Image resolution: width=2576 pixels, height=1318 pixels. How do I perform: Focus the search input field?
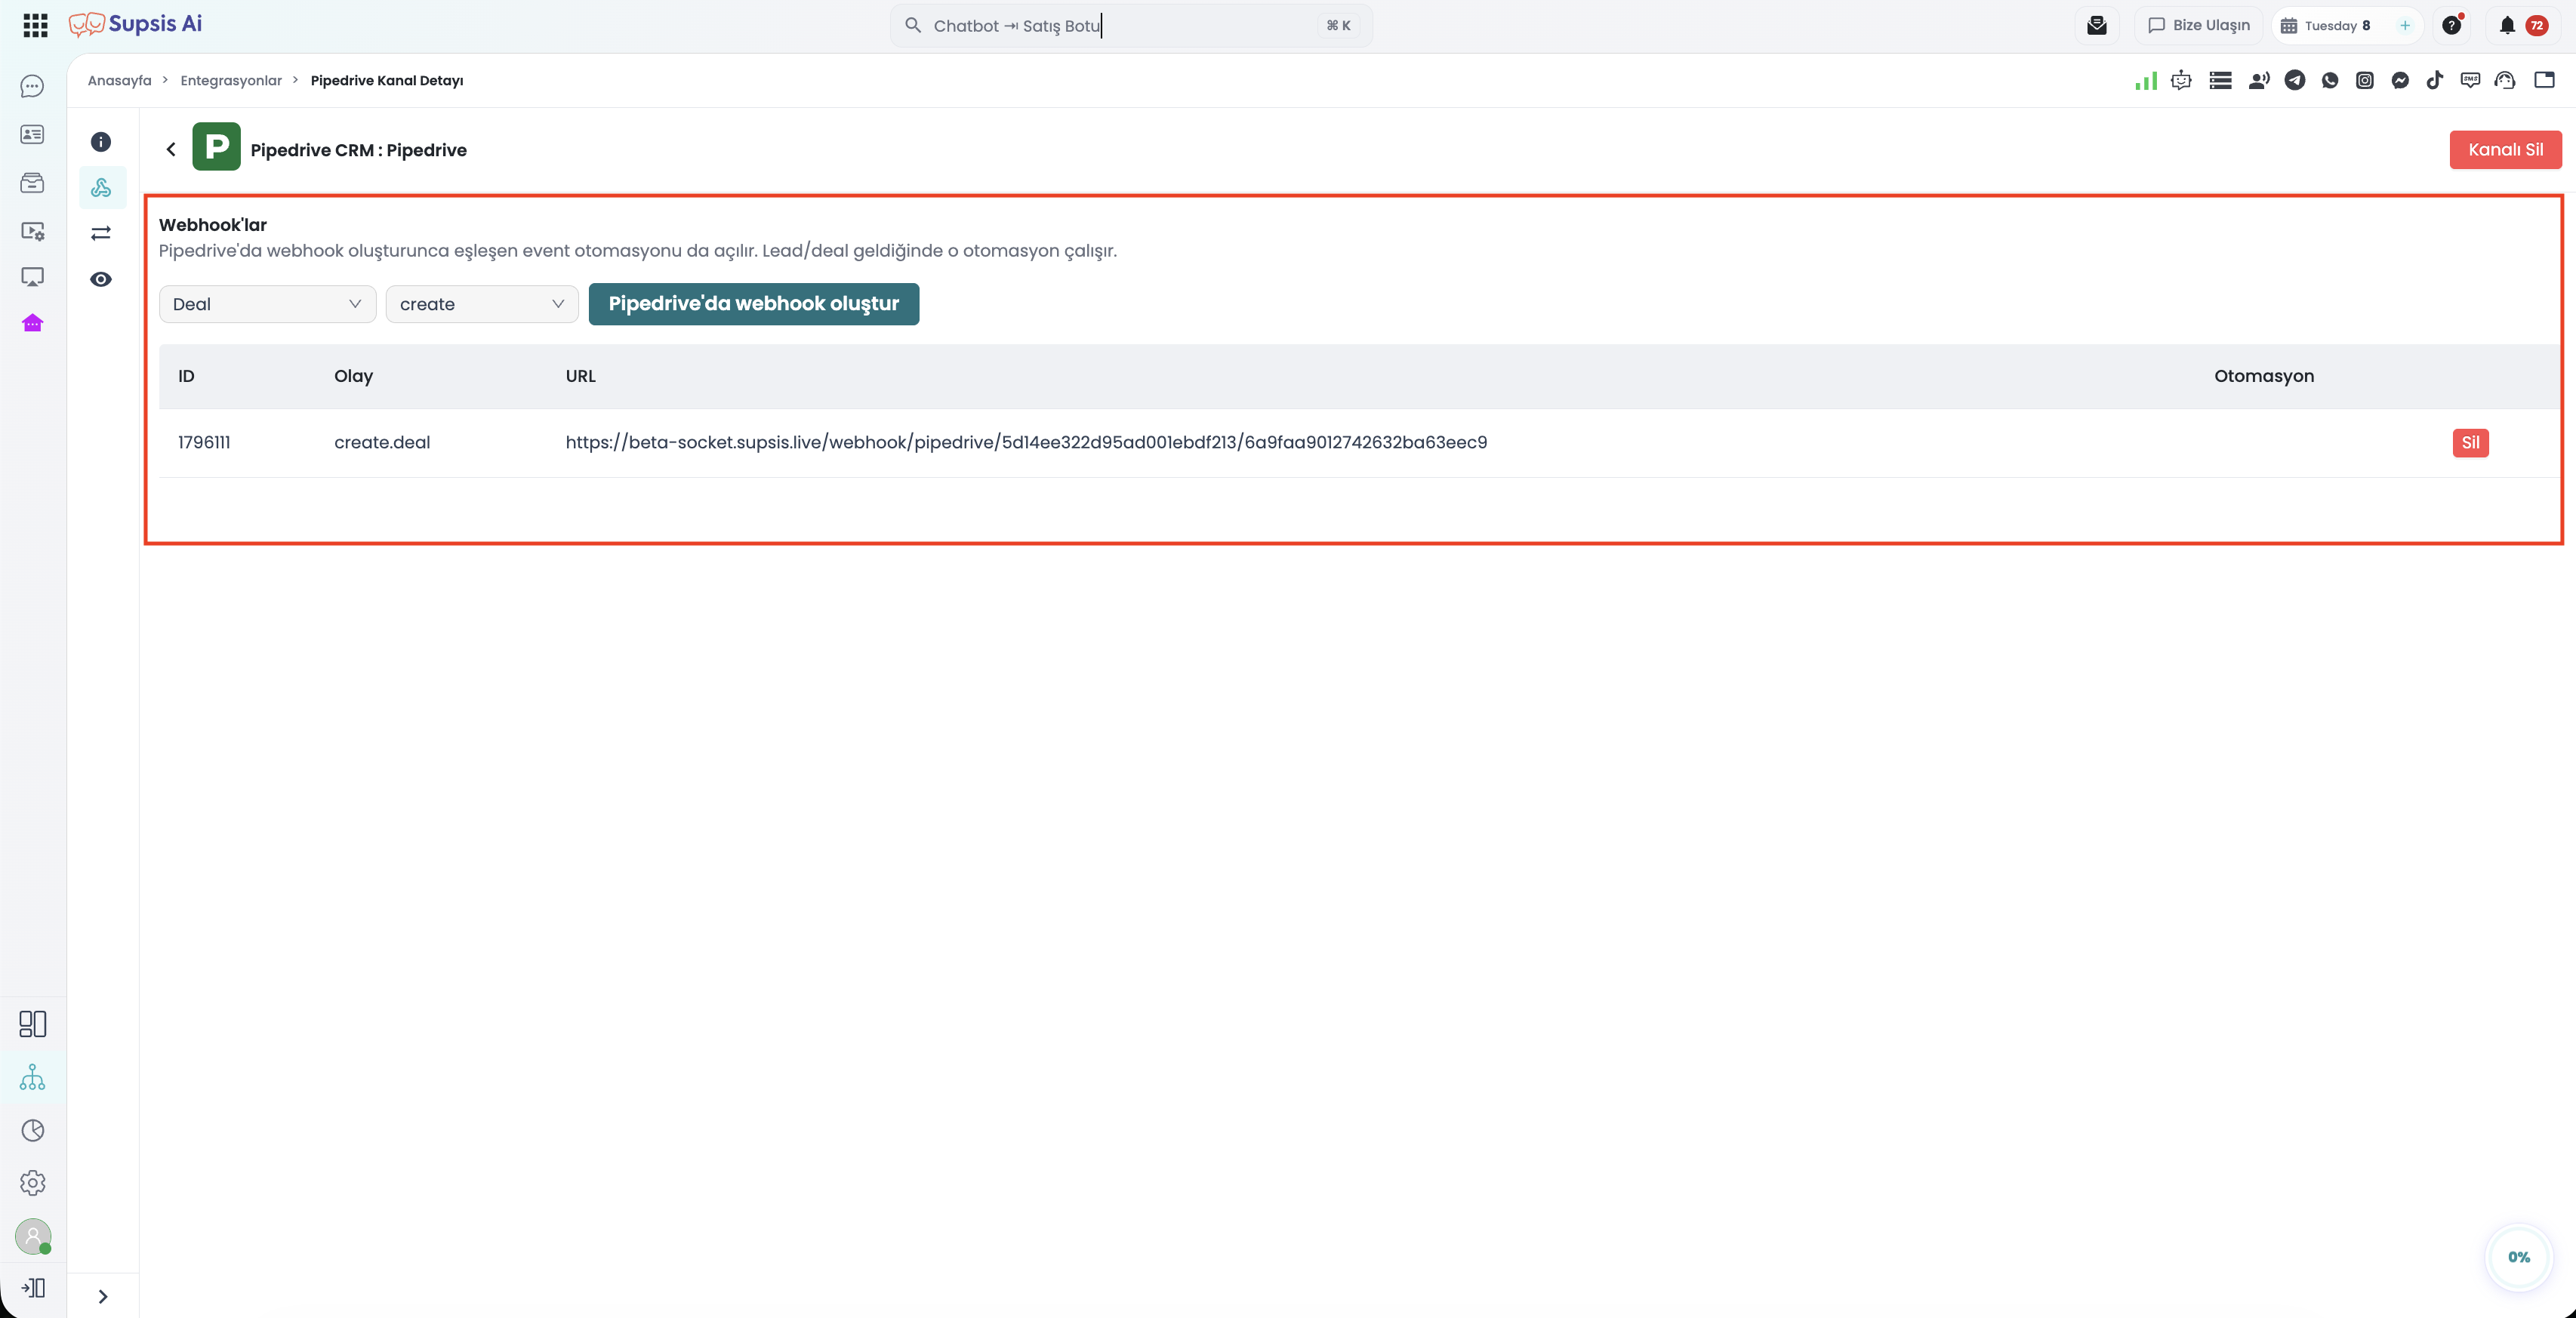[x=1131, y=26]
